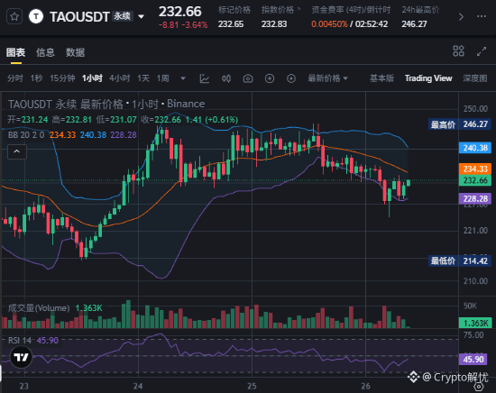
Task: Click the circled plus add icon
Action: [x=270, y=78]
